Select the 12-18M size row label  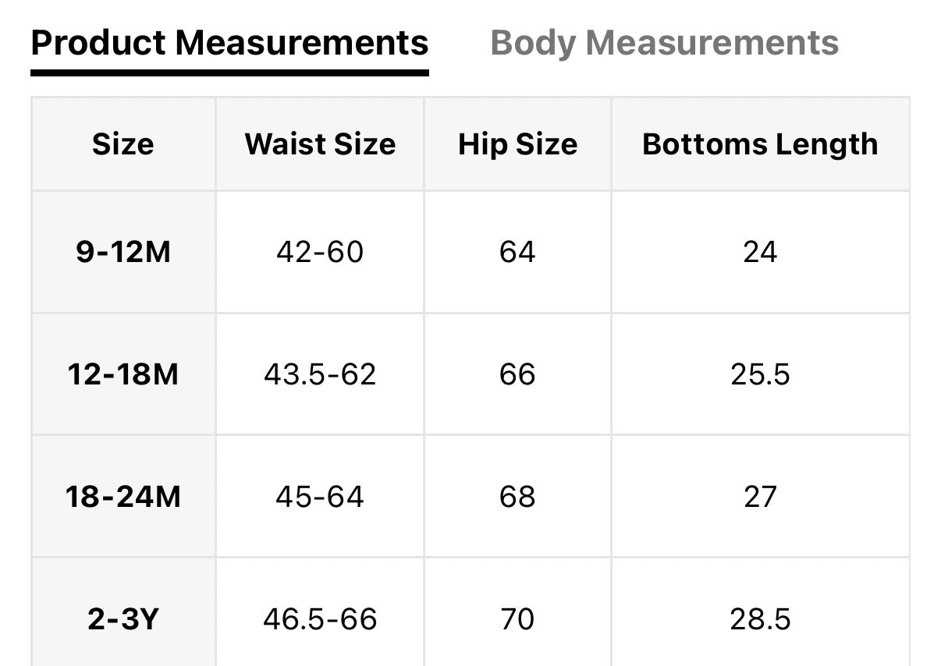(x=123, y=374)
